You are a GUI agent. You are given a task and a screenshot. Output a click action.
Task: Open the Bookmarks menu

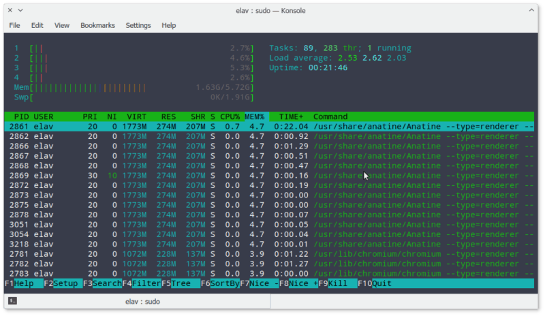click(97, 25)
